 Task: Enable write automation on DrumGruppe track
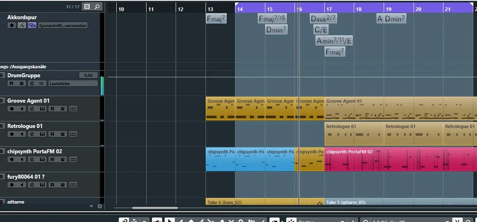coord(21,83)
